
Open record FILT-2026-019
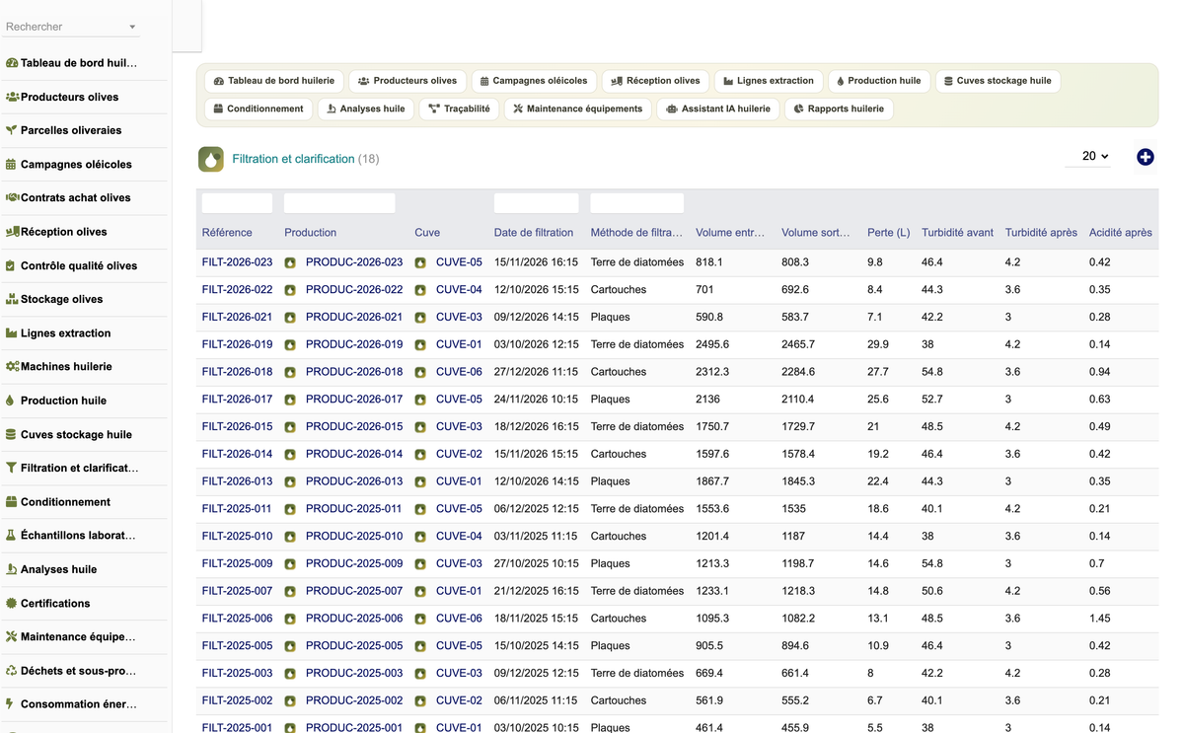(x=237, y=344)
